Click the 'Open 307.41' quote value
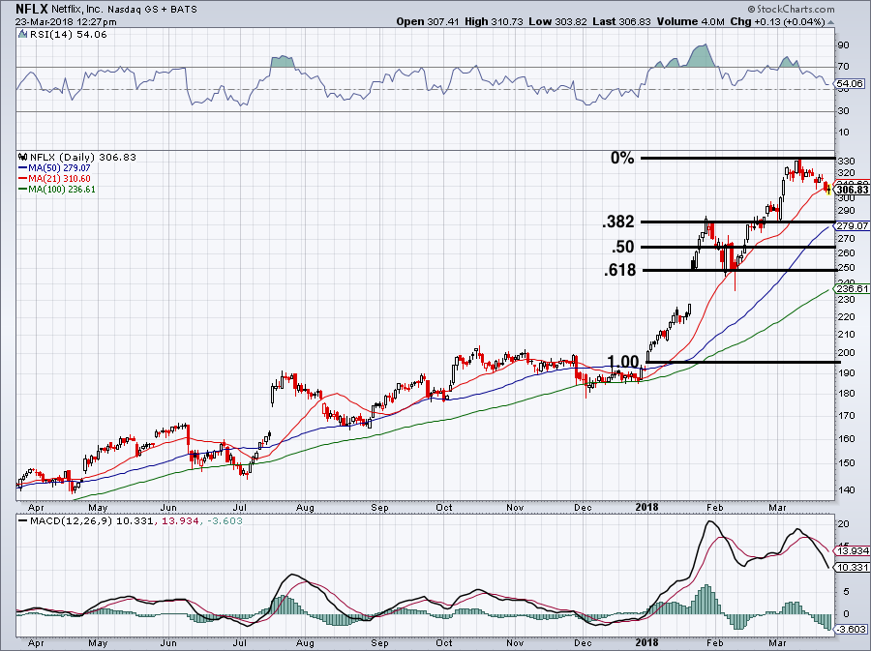Viewport: 871px width, 651px height. point(429,21)
